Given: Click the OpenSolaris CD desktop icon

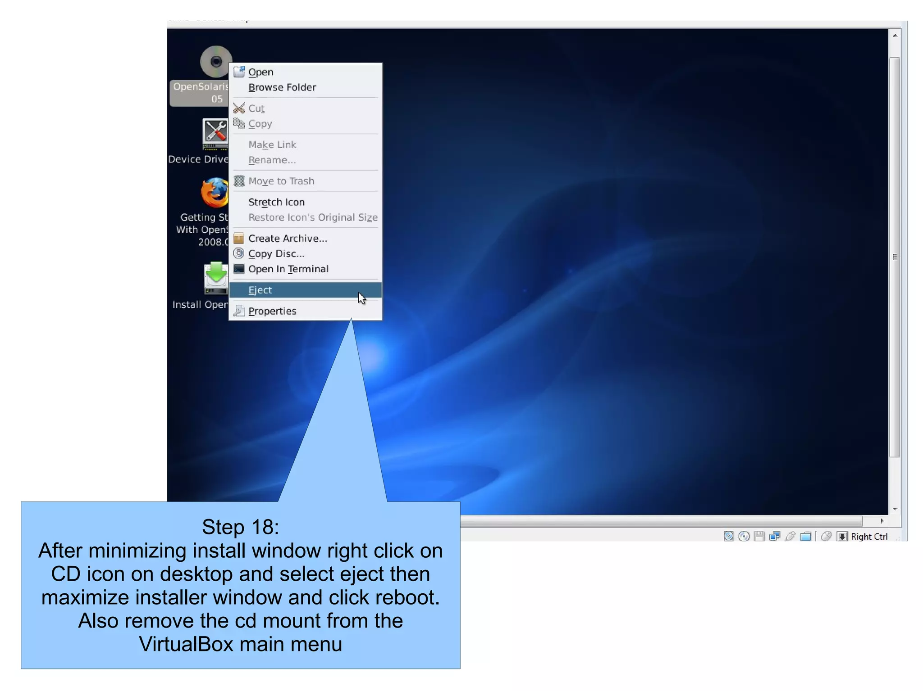Looking at the screenshot, I should (215, 62).
